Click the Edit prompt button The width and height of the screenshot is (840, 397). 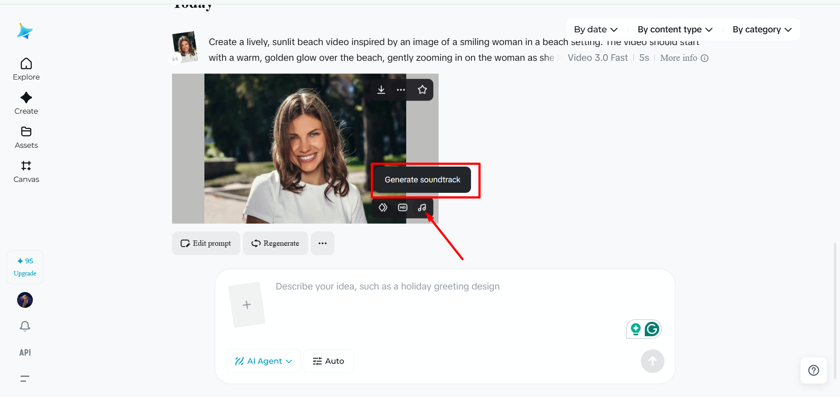[206, 243]
